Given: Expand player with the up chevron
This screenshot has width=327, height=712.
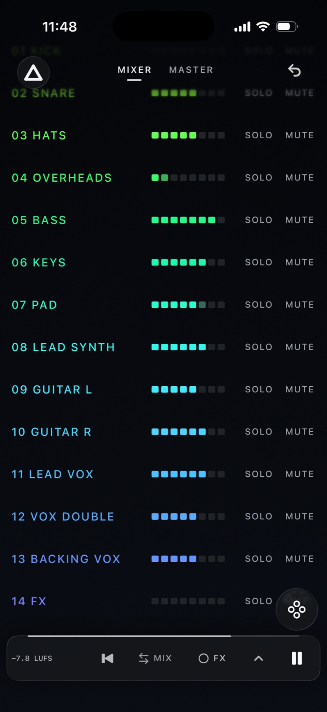Looking at the screenshot, I should pos(258,658).
